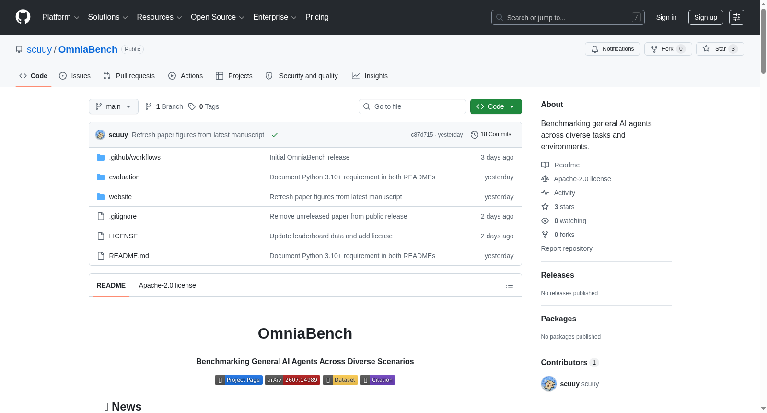Open the README outline list icon

tap(510, 285)
